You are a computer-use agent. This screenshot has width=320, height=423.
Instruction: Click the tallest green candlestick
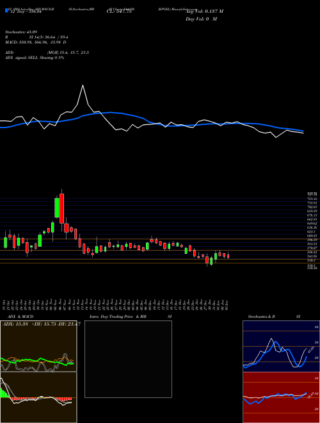pyautogui.click(x=57, y=208)
